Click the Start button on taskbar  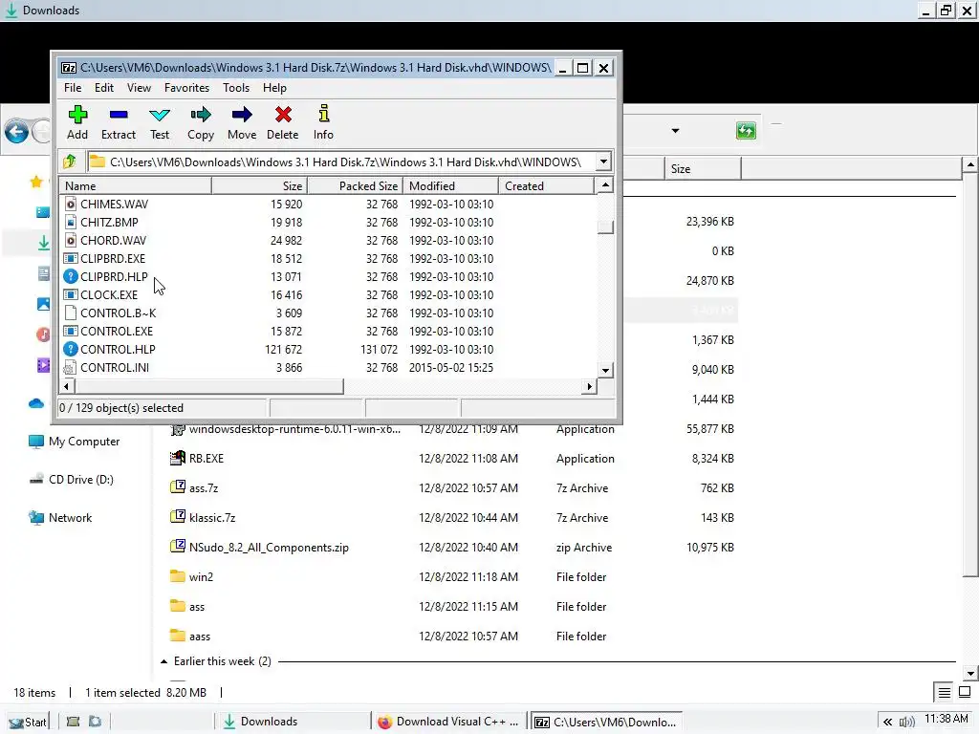tap(28, 723)
